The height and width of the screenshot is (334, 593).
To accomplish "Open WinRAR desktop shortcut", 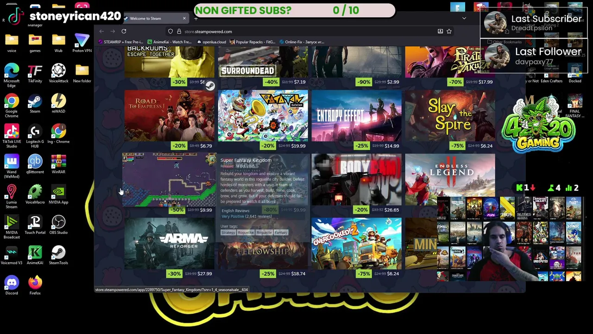I will pos(58,164).
